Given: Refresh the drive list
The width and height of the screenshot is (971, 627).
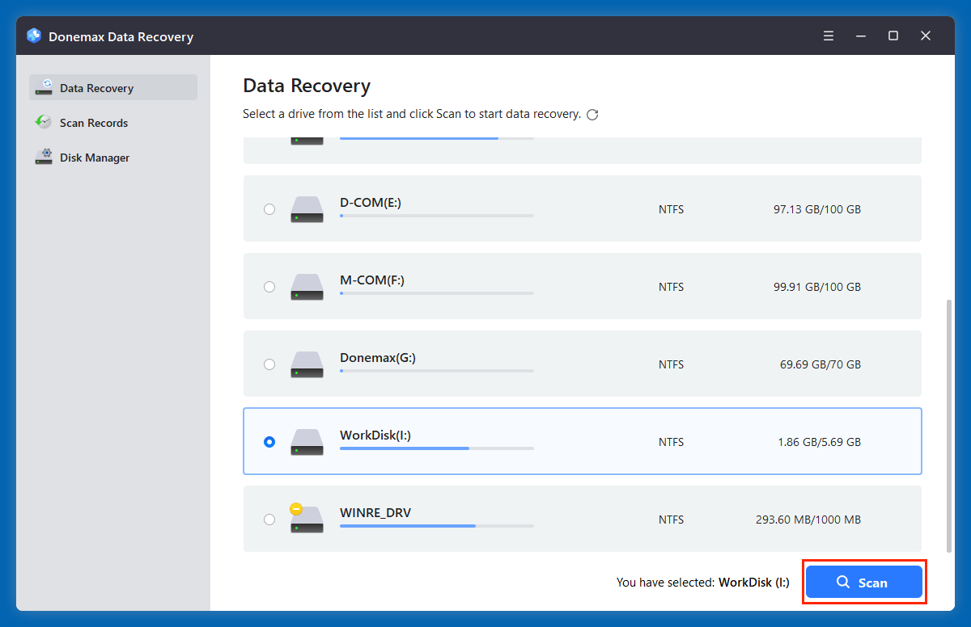Looking at the screenshot, I should 592,114.
